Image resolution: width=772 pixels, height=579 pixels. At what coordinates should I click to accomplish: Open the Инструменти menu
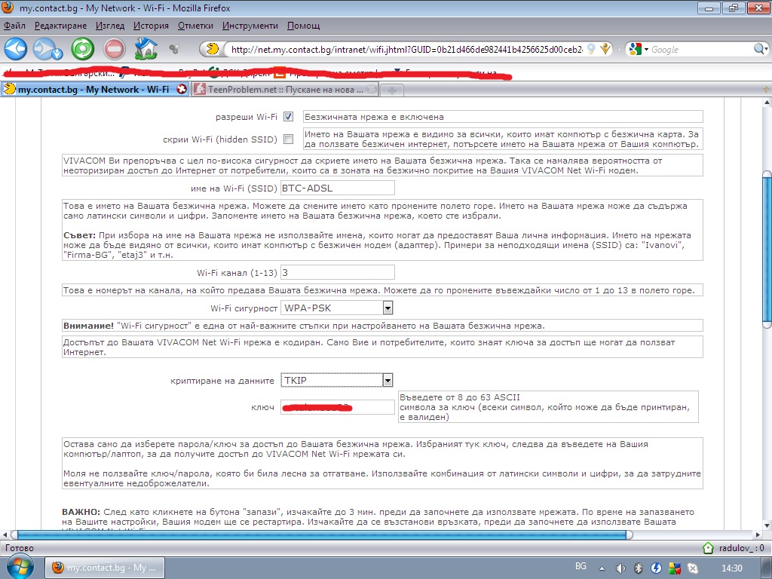tap(250, 26)
